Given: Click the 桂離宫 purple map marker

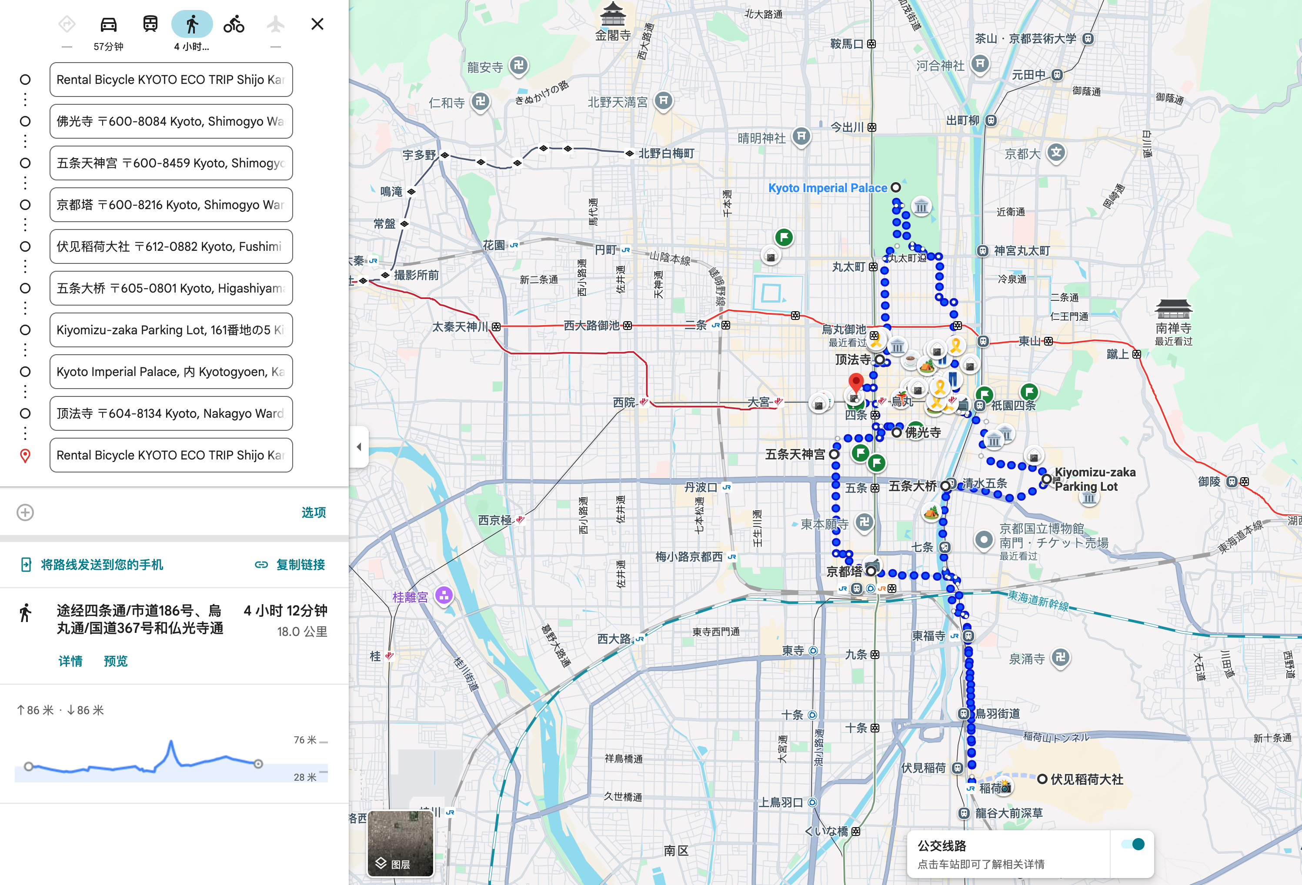Looking at the screenshot, I should (x=444, y=596).
